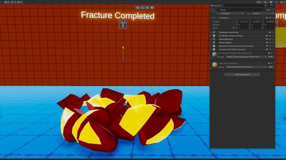
Task: Toggle scene lighting lightbulb in top toolbar
Action: (271, 2)
